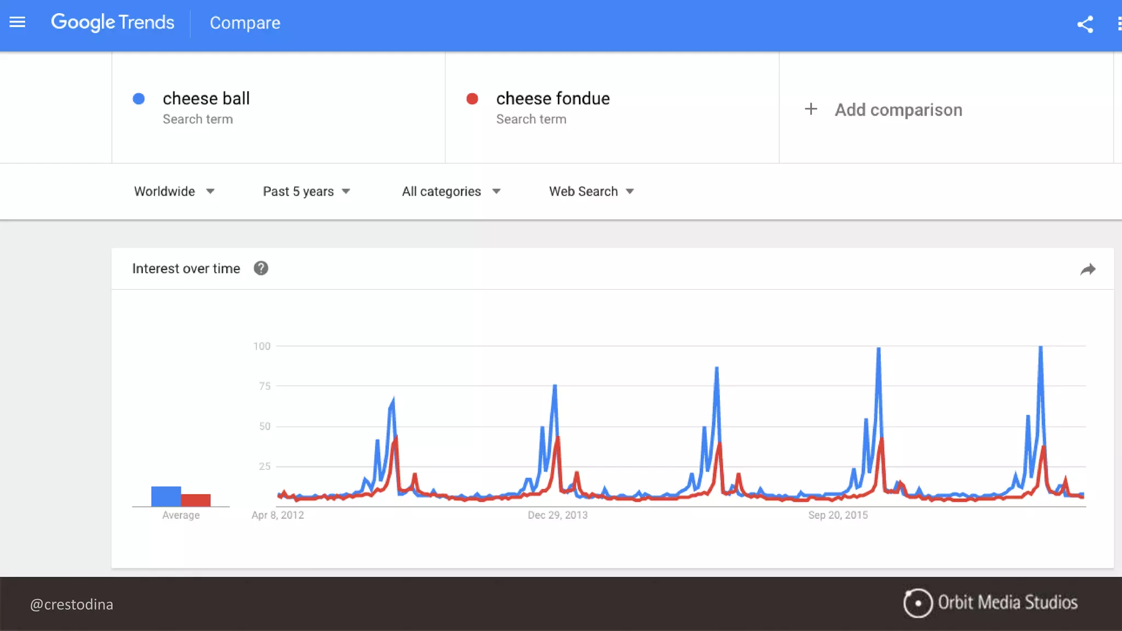Click the plus icon for Add comparison
Image resolution: width=1122 pixels, height=631 pixels.
[x=811, y=109]
